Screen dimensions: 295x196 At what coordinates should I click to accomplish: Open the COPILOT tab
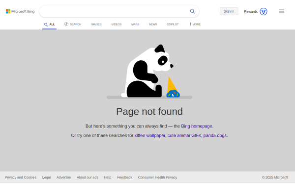coord(173,24)
